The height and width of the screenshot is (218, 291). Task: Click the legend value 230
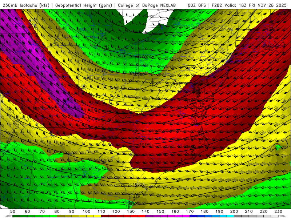click(278, 211)
